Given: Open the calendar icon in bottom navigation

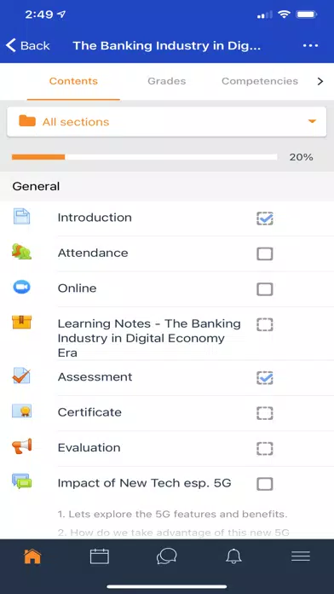Looking at the screenshot, I should tap(100, 556).
